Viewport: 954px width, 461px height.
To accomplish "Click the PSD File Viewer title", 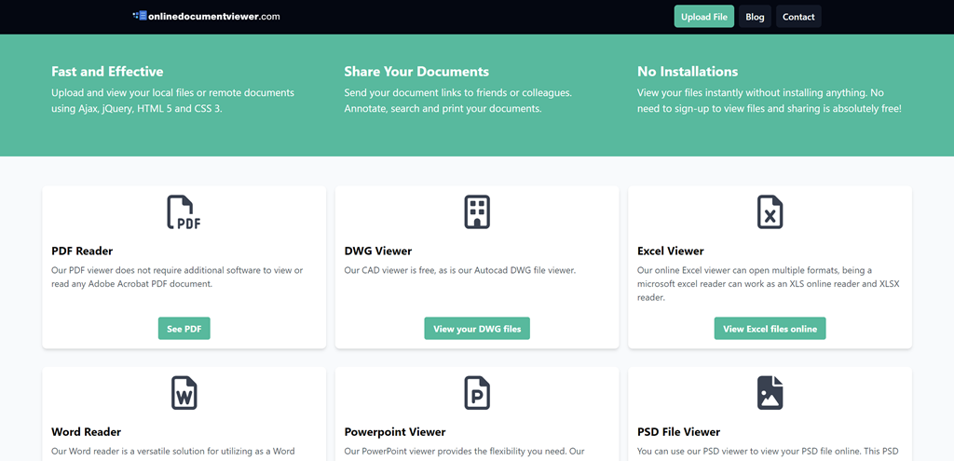I will 678,432.
